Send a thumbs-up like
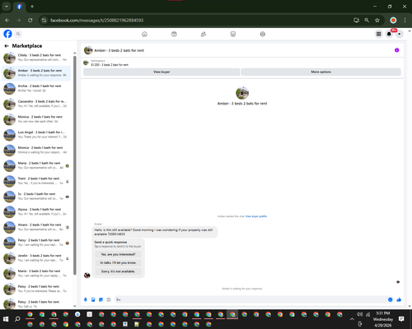 pos(399,299)
